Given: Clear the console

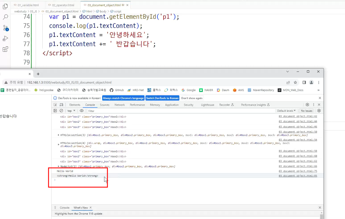Looking at the screenshot, I should pos(61,111).
